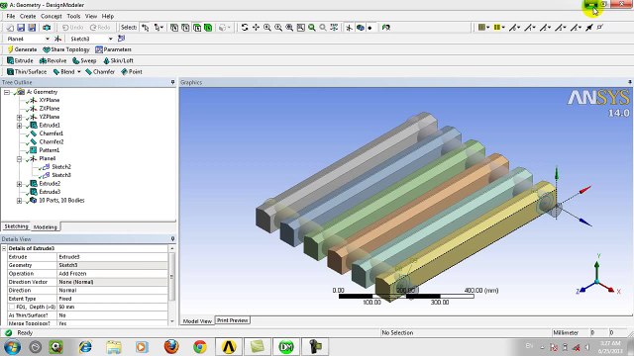The width and height of the screenshot is (634, 356).
Task: Click the small square vertex display icon
Action: point(600,28)
